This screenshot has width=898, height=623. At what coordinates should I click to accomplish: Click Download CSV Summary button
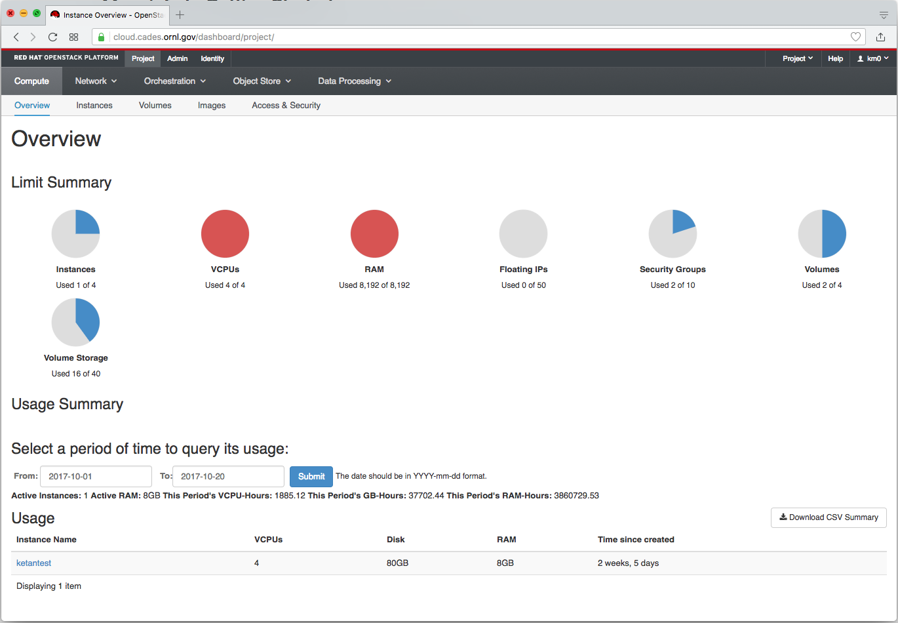[x=829, y=517]
